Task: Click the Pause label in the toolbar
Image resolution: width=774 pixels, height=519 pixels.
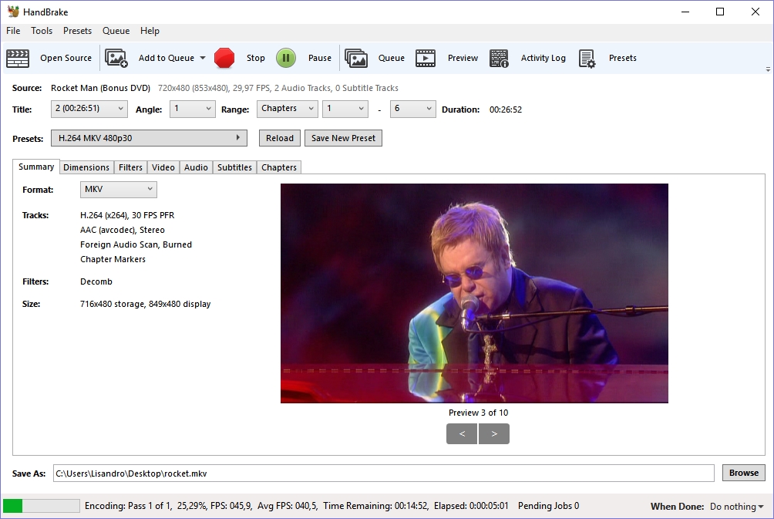Action: (x=320, y=59)
